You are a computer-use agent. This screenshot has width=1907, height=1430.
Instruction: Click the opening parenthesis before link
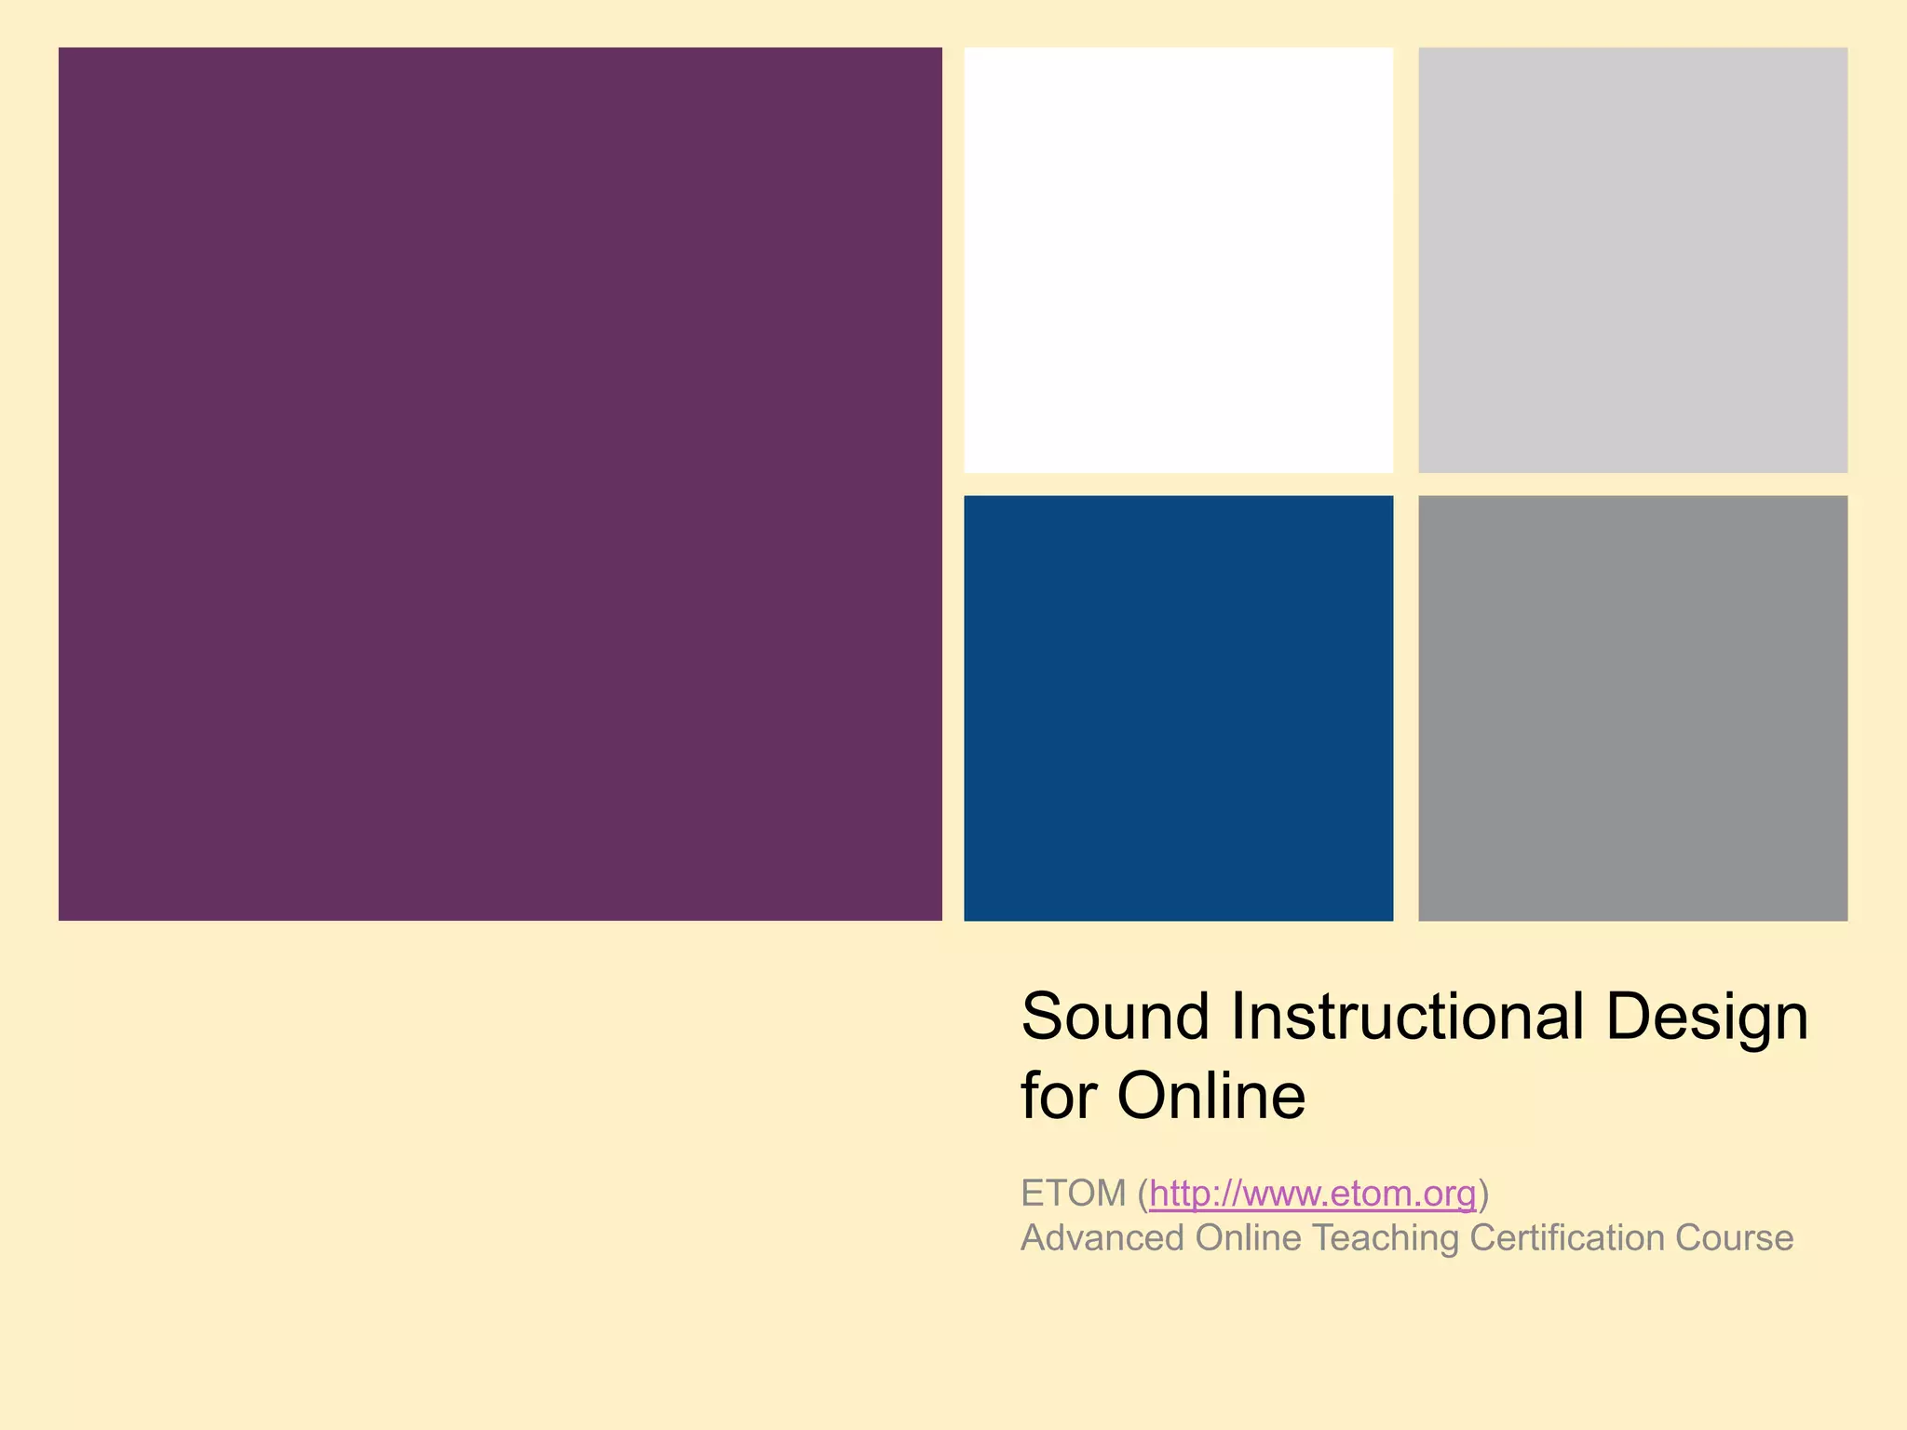(1143, 1194)
